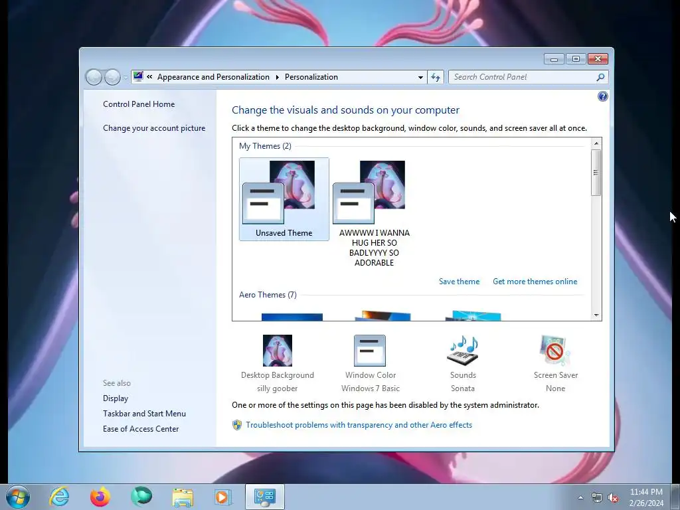Open Taskbar and Start Menu link
The image size is (680, 510).
pyautogui.click(x=144, y=414)
